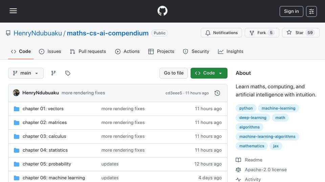Select the mathematics topic tag
Image resolution: width=325 pixels, height=182 pixels.
click(252, 146)
